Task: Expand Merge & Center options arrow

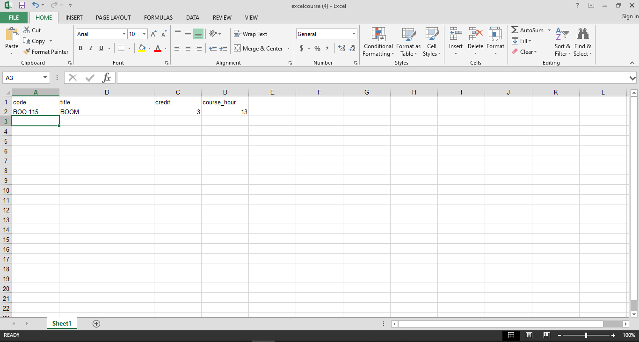Action: coord(288,48)
